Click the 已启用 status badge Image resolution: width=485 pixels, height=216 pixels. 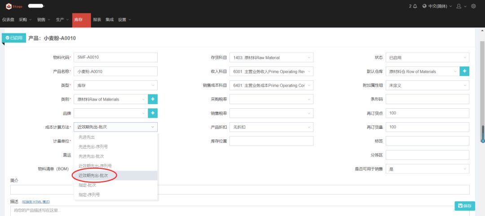click(x=14, y=38)
